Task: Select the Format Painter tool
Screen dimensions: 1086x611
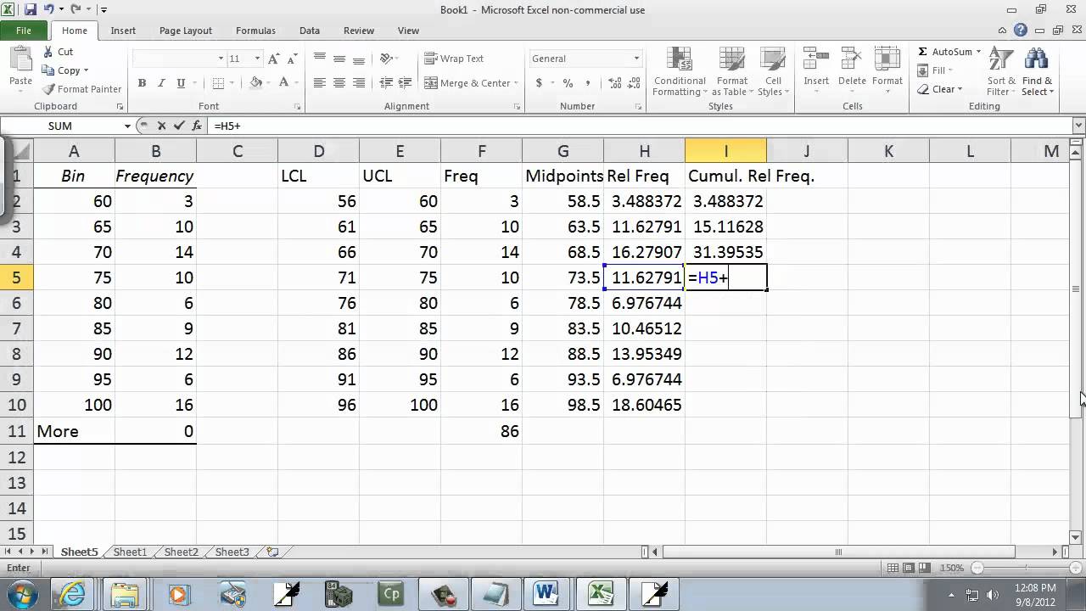Action: 82,89
